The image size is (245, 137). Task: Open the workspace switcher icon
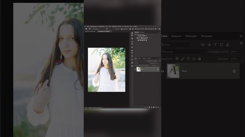156,29
